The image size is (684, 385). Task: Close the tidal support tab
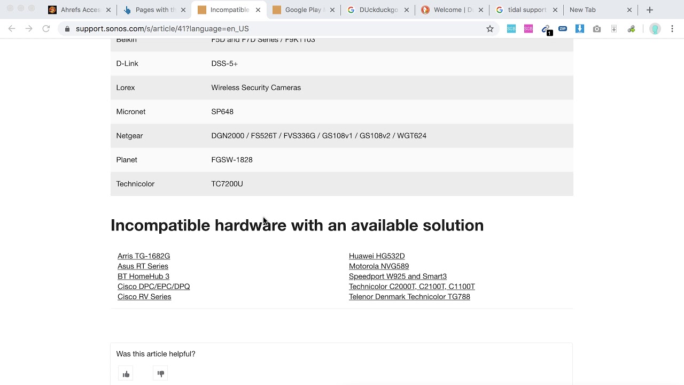click(555, 10)
